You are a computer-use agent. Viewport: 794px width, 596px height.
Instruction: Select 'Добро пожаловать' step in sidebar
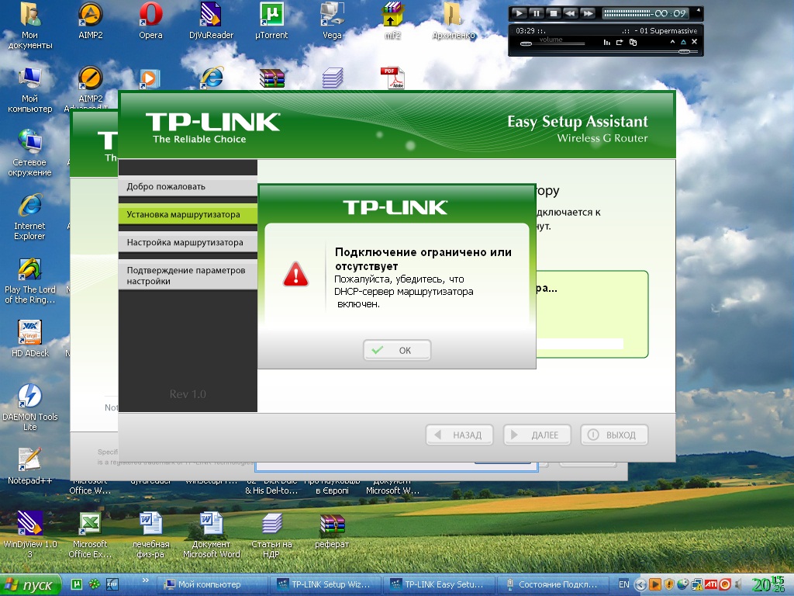[x=187, y=187]
